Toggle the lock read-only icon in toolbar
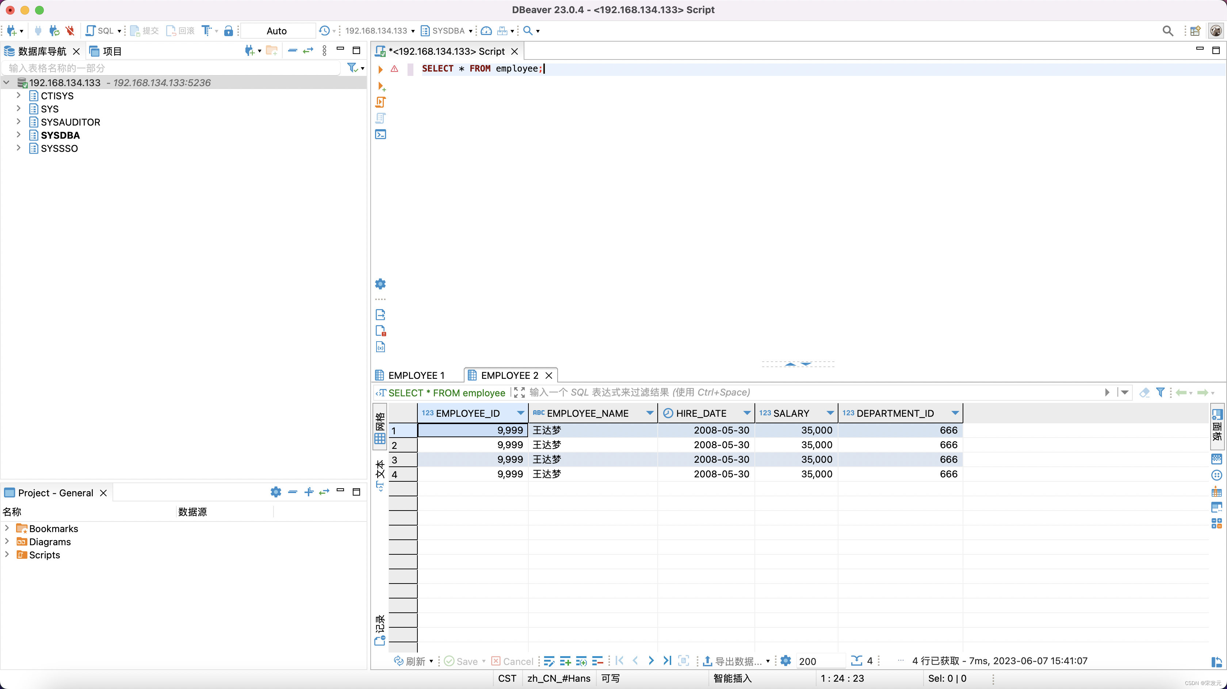This screenshot has width=1227, height=689. tap(229, 31)
